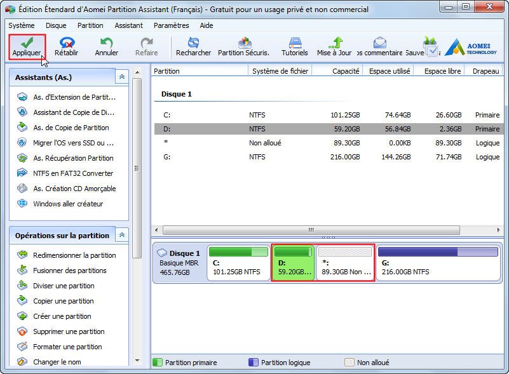Click left panel scrollbar up arrow
This screenshot has width=509, height=374.
(x=137, y=72)
